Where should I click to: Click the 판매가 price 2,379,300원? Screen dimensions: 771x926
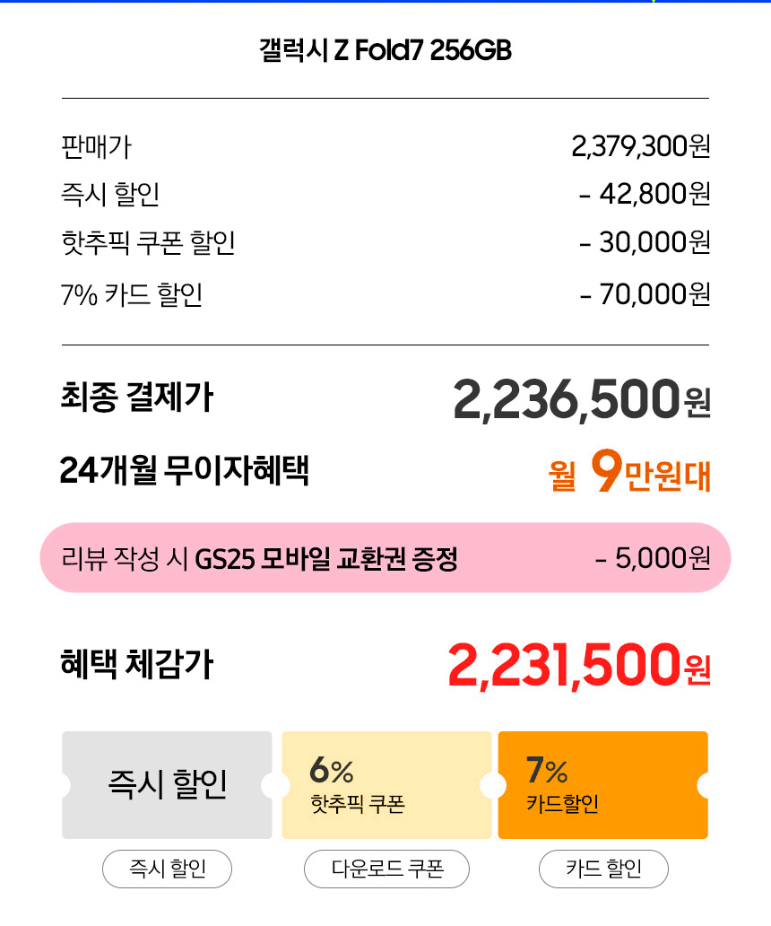(640, 145)
